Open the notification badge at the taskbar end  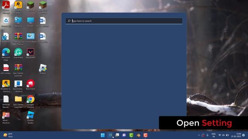[x=244, y=135]
